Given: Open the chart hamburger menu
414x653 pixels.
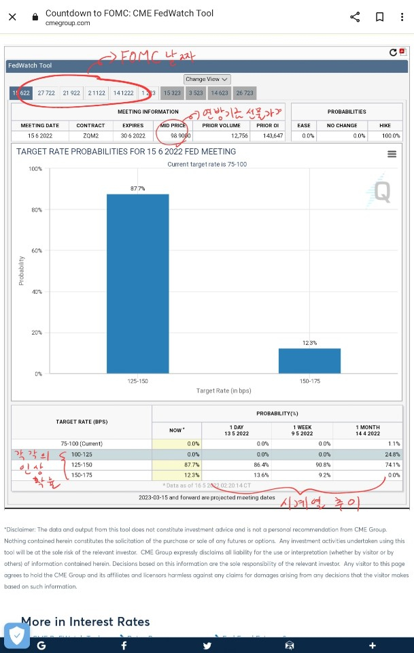Looking at the screenshot, I should pos(392,154).
